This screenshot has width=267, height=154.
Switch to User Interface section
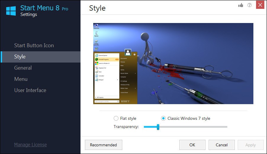pos(30,90)
